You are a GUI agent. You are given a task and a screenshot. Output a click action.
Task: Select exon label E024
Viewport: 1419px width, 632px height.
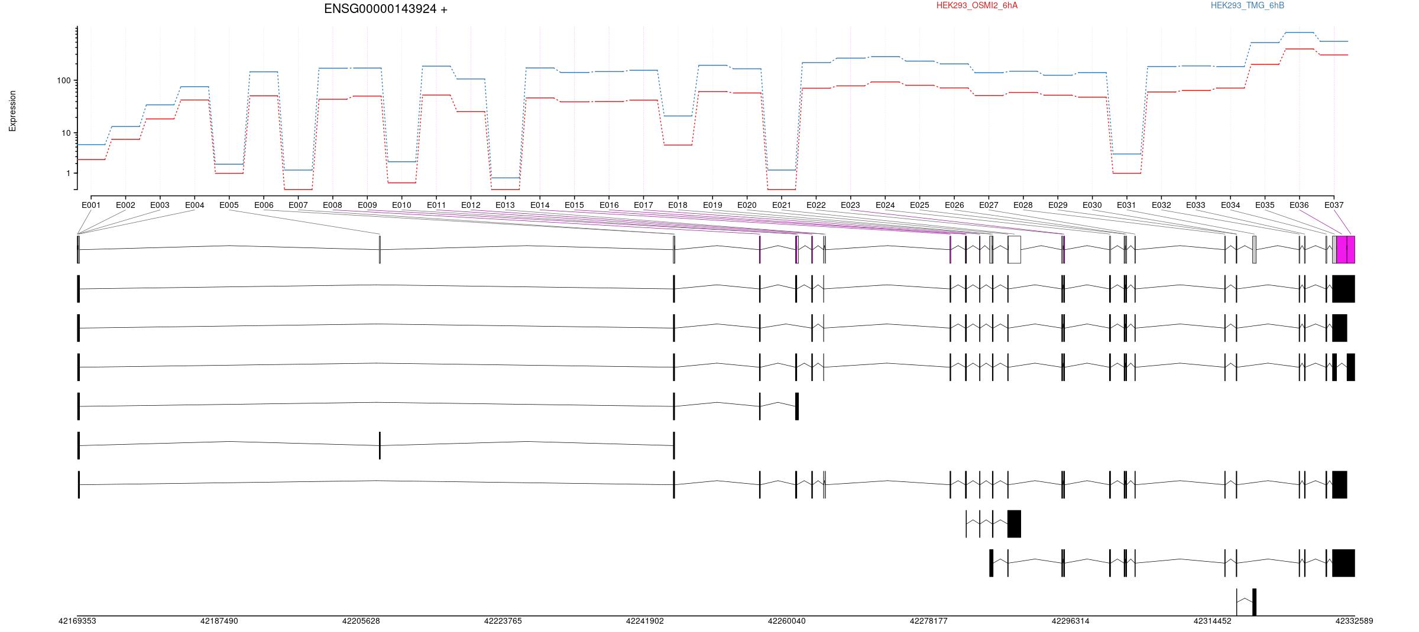885,205
